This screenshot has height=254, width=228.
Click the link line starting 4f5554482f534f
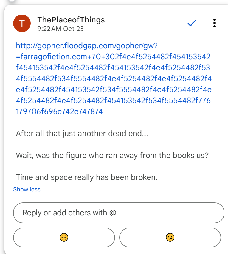[x=114, y=79]
